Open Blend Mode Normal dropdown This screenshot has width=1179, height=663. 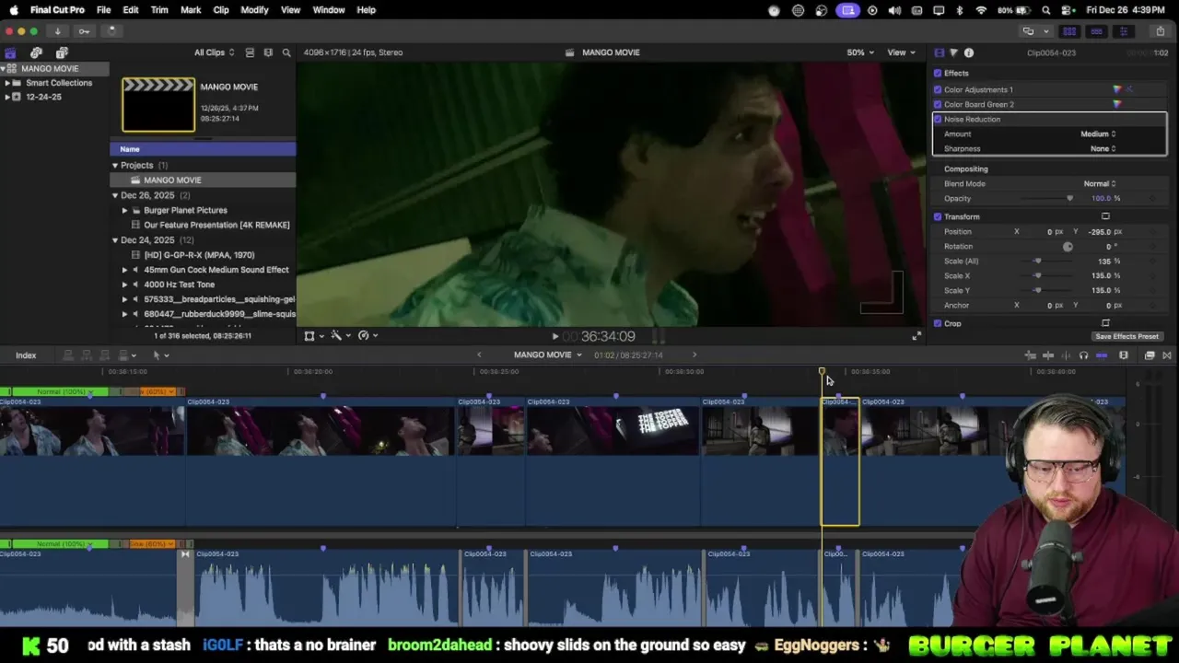point(1100,183)
